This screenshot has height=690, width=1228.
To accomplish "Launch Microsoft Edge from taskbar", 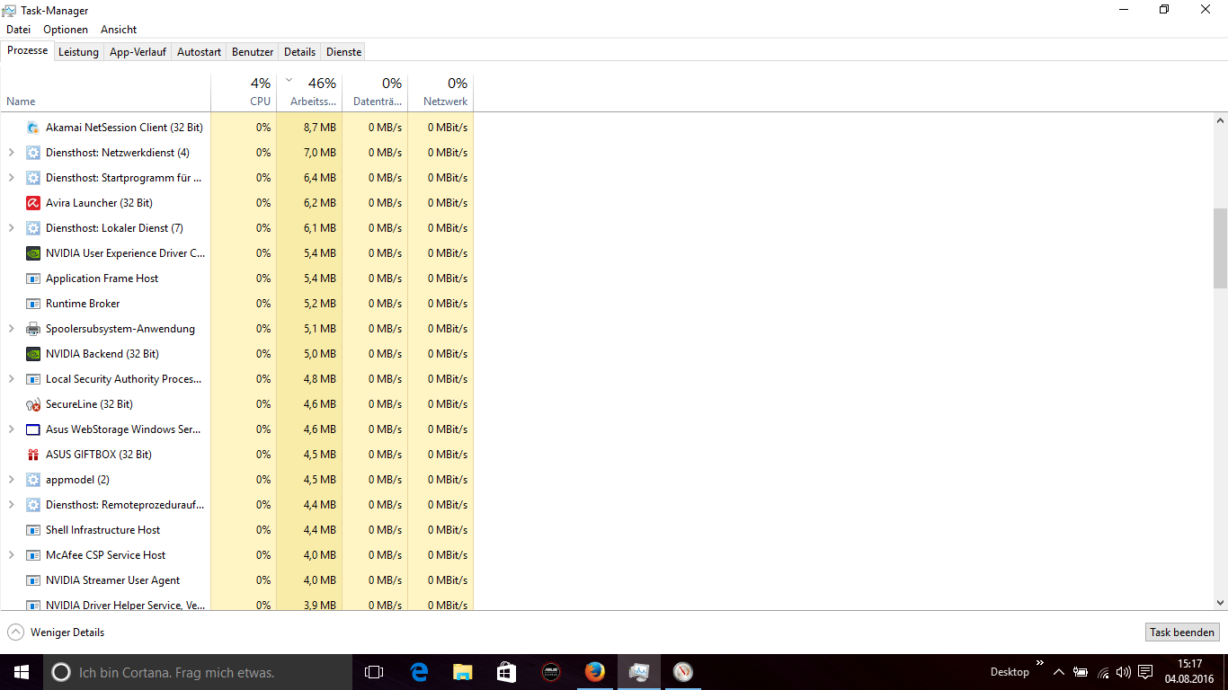I will coord(419,672).
